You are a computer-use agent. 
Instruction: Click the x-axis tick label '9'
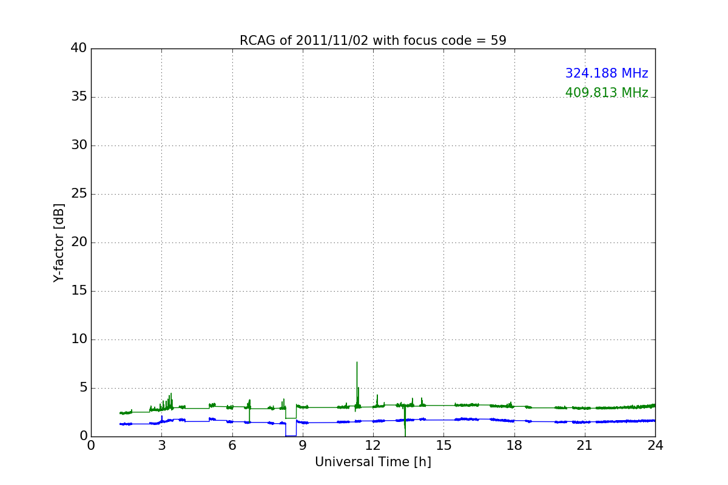tap(303, 446)
